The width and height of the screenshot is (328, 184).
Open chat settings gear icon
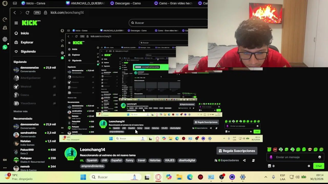point(309,166)
